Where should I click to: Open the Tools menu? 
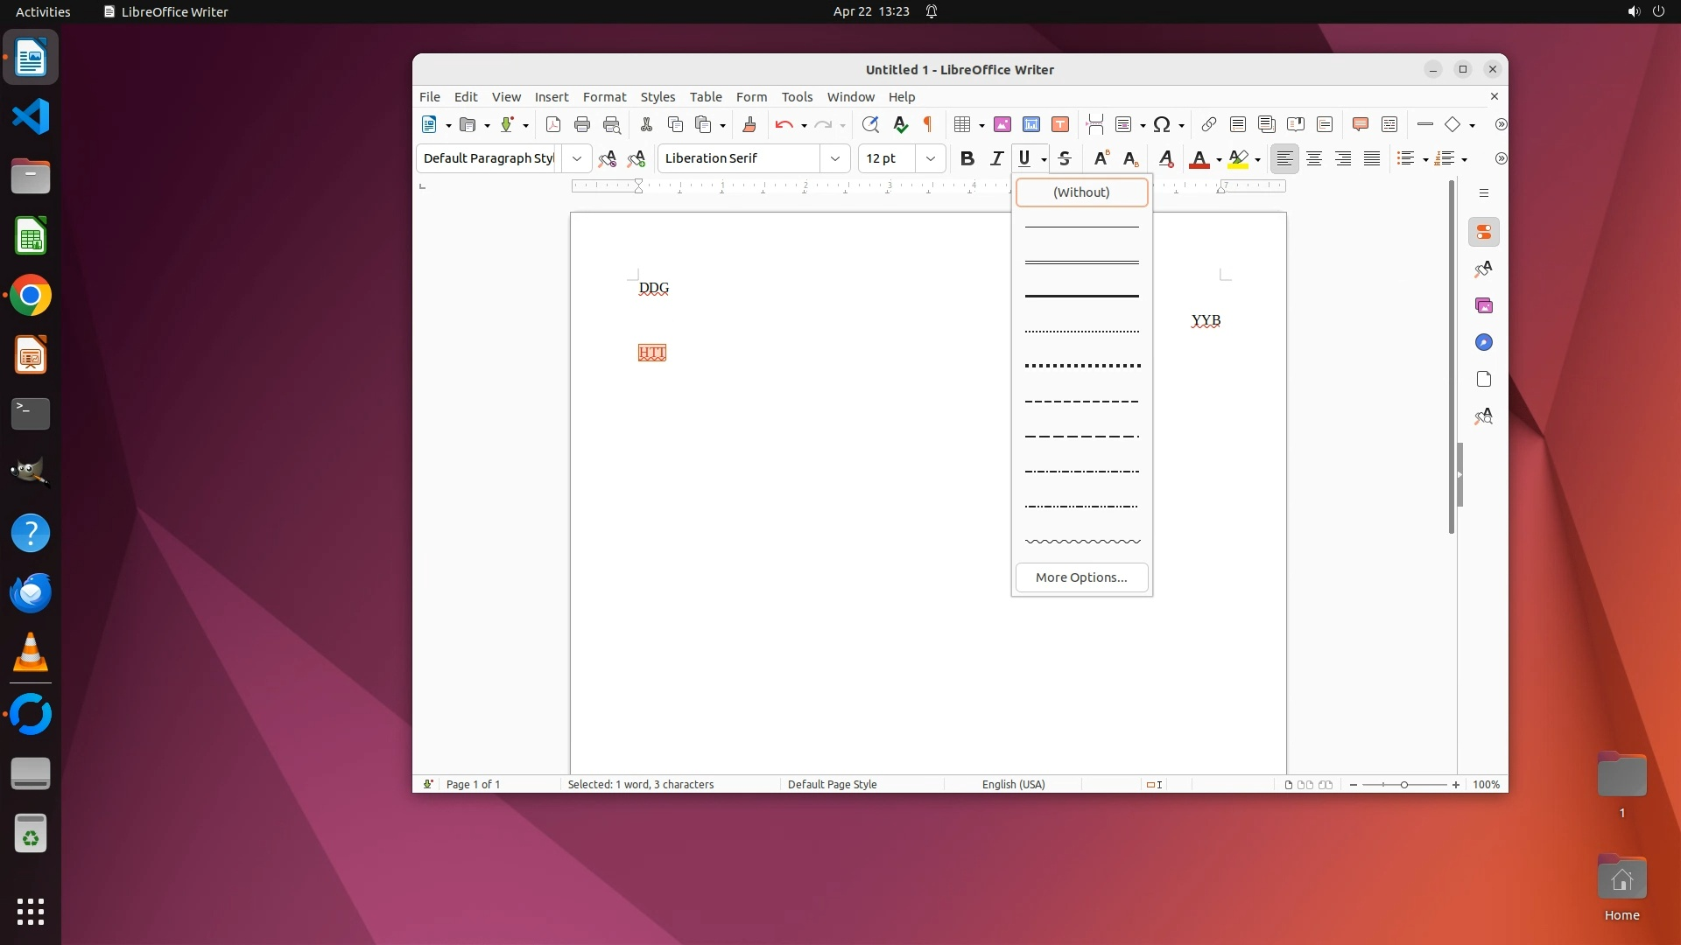[x=796, y=97]
